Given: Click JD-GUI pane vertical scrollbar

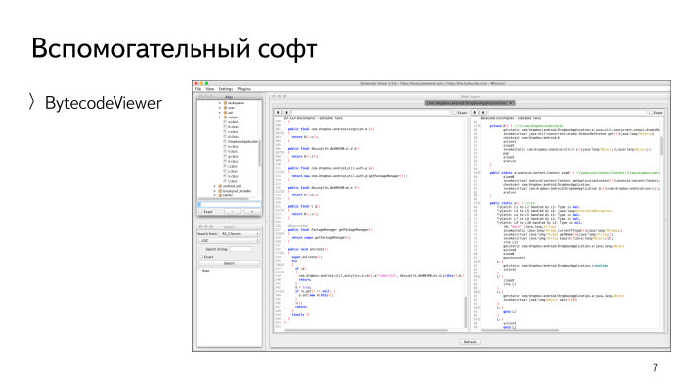Looking at the screenshot, I should click(x=465, y=311).
